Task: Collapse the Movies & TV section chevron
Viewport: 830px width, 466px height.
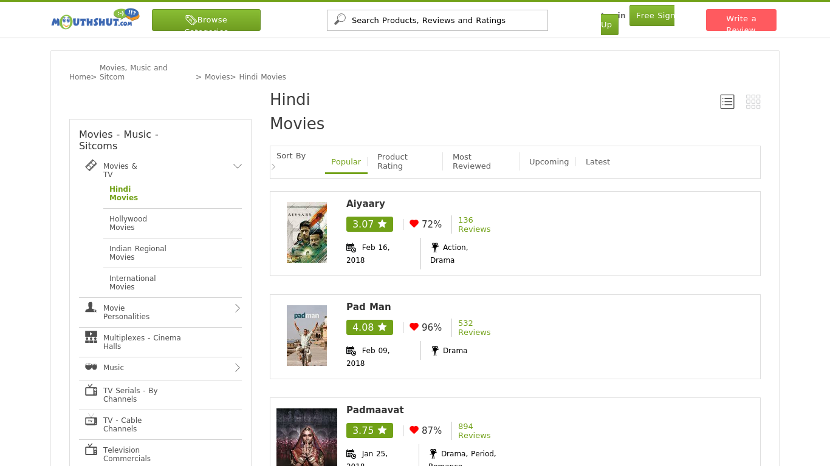Action: pyautogui.click(x=238, y=166)
